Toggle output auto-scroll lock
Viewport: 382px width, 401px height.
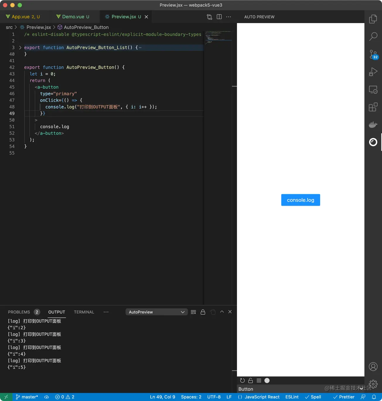coord(203,312)
